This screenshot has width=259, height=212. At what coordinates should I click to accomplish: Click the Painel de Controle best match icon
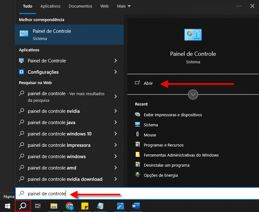[x=24, y=33]
